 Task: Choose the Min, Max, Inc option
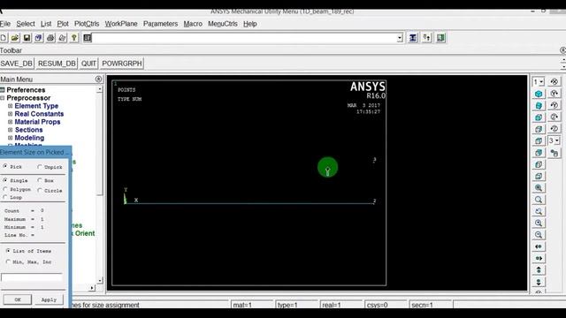point(8,261)
